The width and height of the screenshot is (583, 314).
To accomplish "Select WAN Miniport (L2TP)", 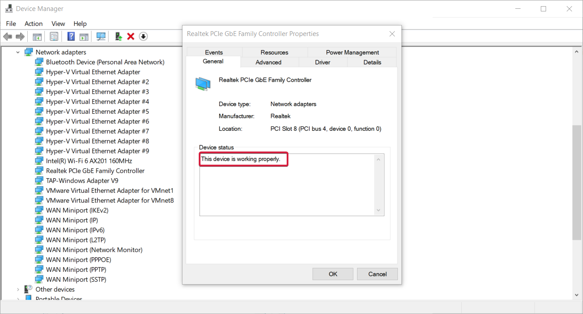I will click(x=76, y=240).
